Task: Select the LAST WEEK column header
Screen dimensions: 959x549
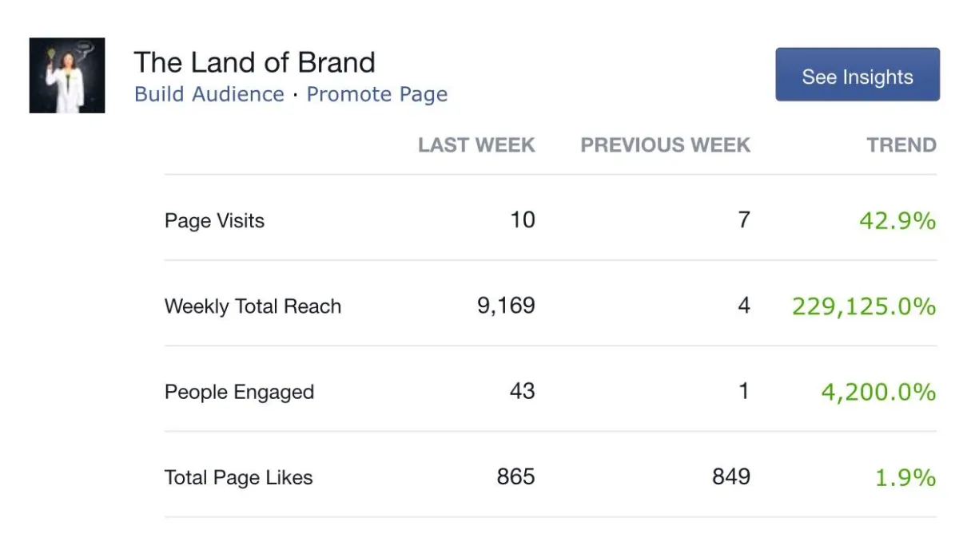Action: pyautogui.click(x=476, y=145)
